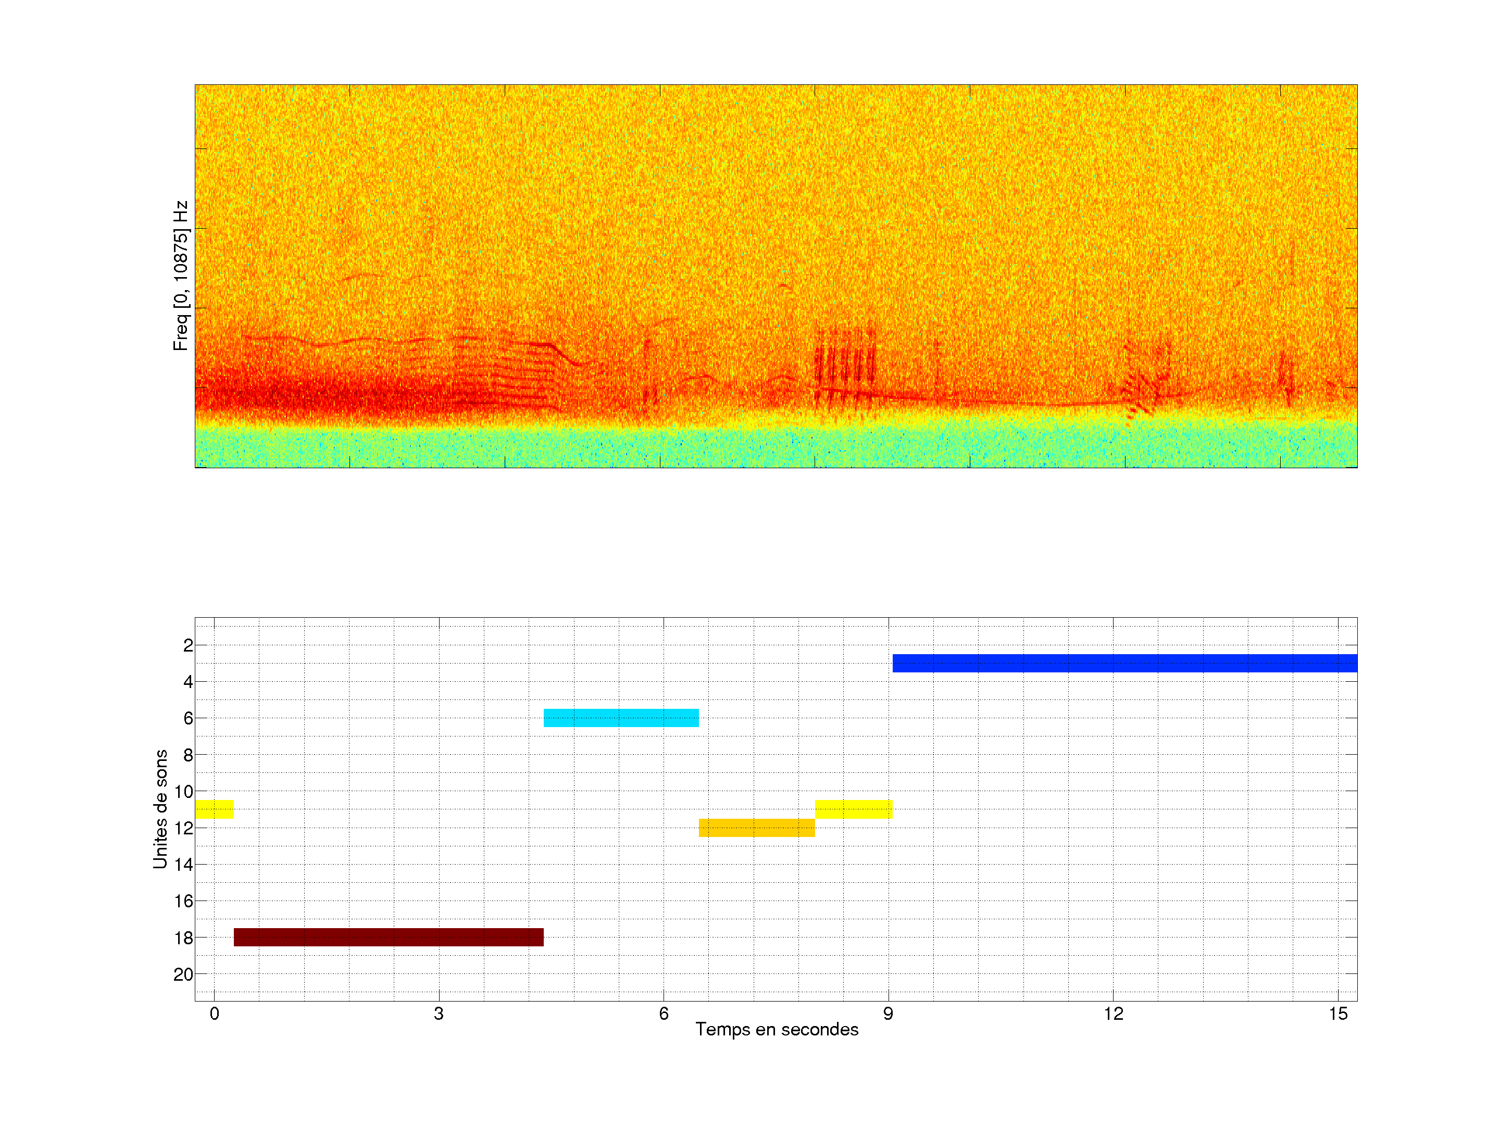Click the cyan bar at unit 6
1500x1125 pixels.
(x=621, y=718)
